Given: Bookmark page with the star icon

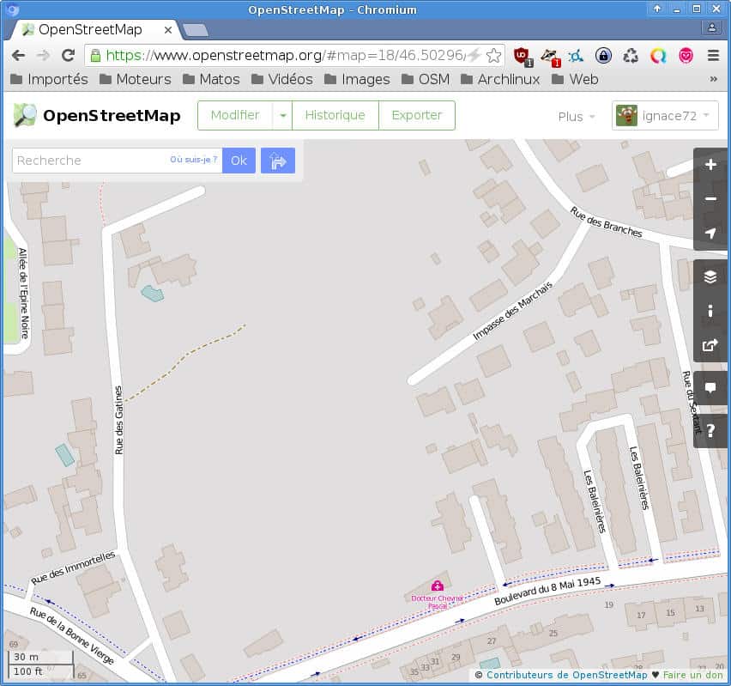Looking at the screenshot, I should click(x=494, y=55).
